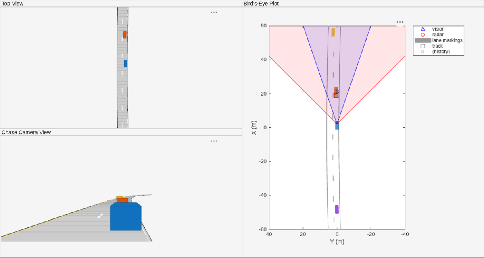Viewport: 484px width, 258px height.
Task: Click the vision triangle legend icon
Action: pyautogui.click(x=423, y=29)
